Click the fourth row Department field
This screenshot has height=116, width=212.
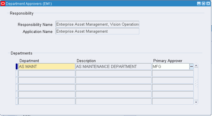(47, 87)
